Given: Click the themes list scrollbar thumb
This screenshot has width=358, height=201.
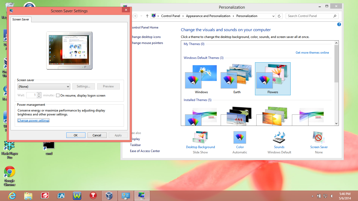Looking at the screenshot, I should (337, 64).
